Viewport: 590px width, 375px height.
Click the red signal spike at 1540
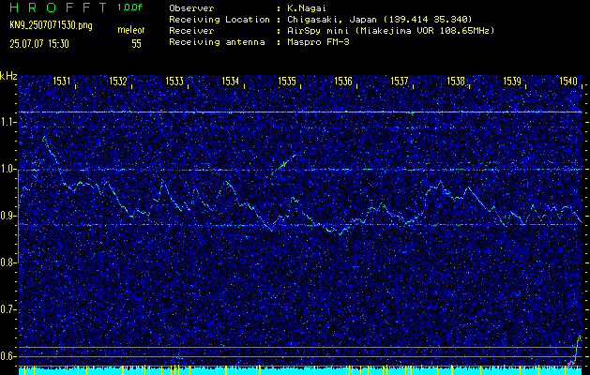pos(576,350)
